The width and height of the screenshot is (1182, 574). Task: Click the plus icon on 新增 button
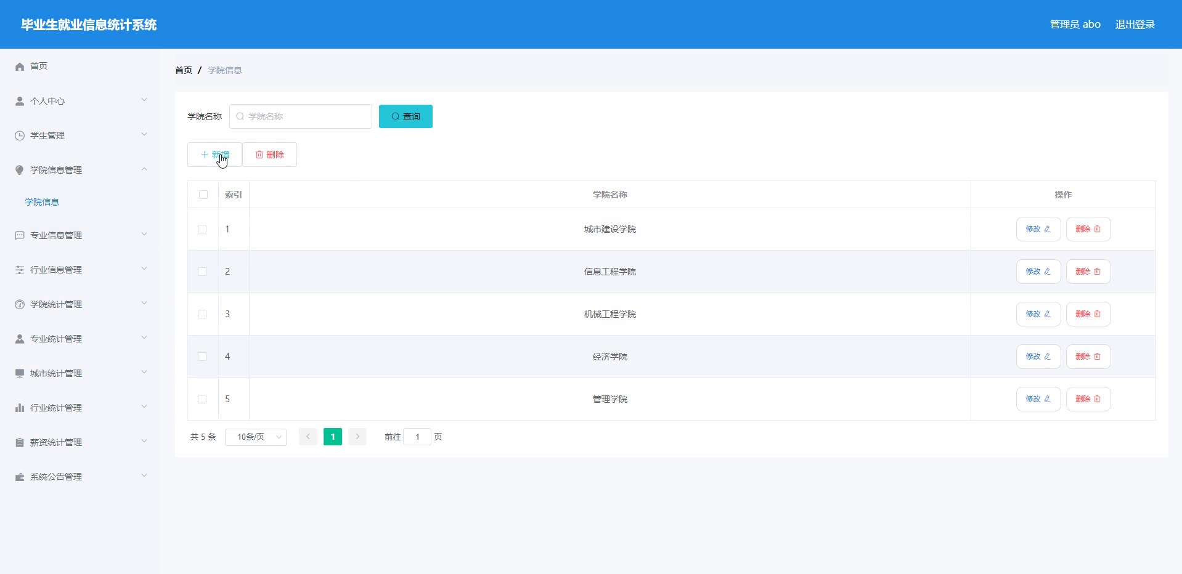tap(205, 155)
